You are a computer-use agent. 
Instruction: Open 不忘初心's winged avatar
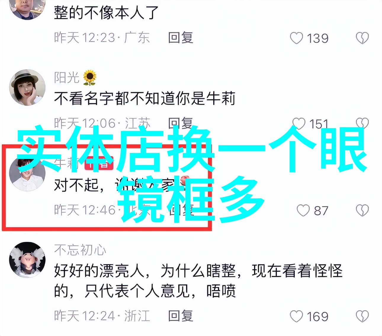pos(27,260)
